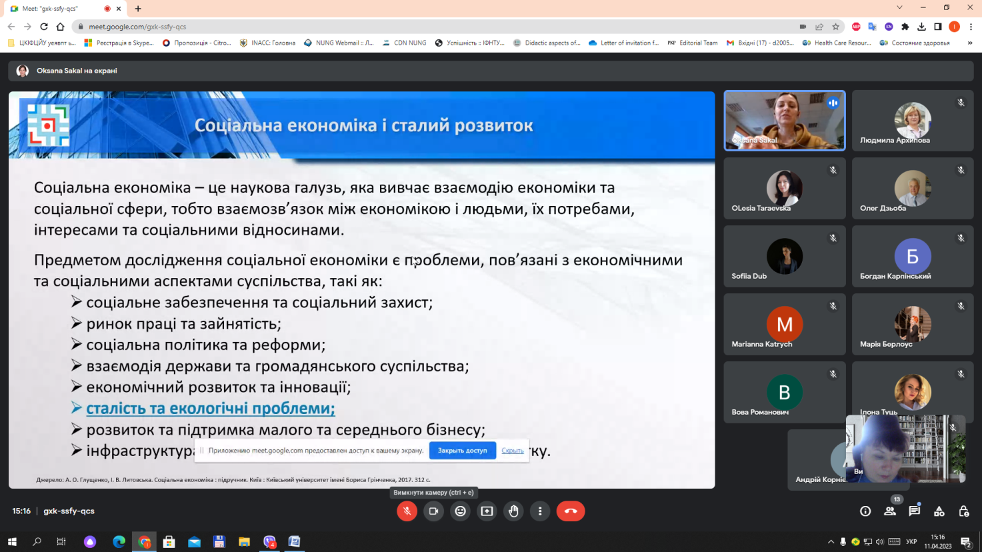This screenshot has width=982, height=552.
Task: Open the emoji reactions panel
Action: pyautogui.click(x=460, y=511)
